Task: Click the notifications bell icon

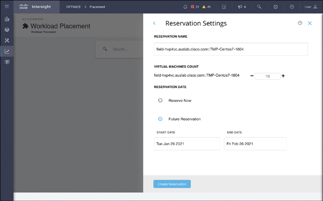Action: (185, 7)
